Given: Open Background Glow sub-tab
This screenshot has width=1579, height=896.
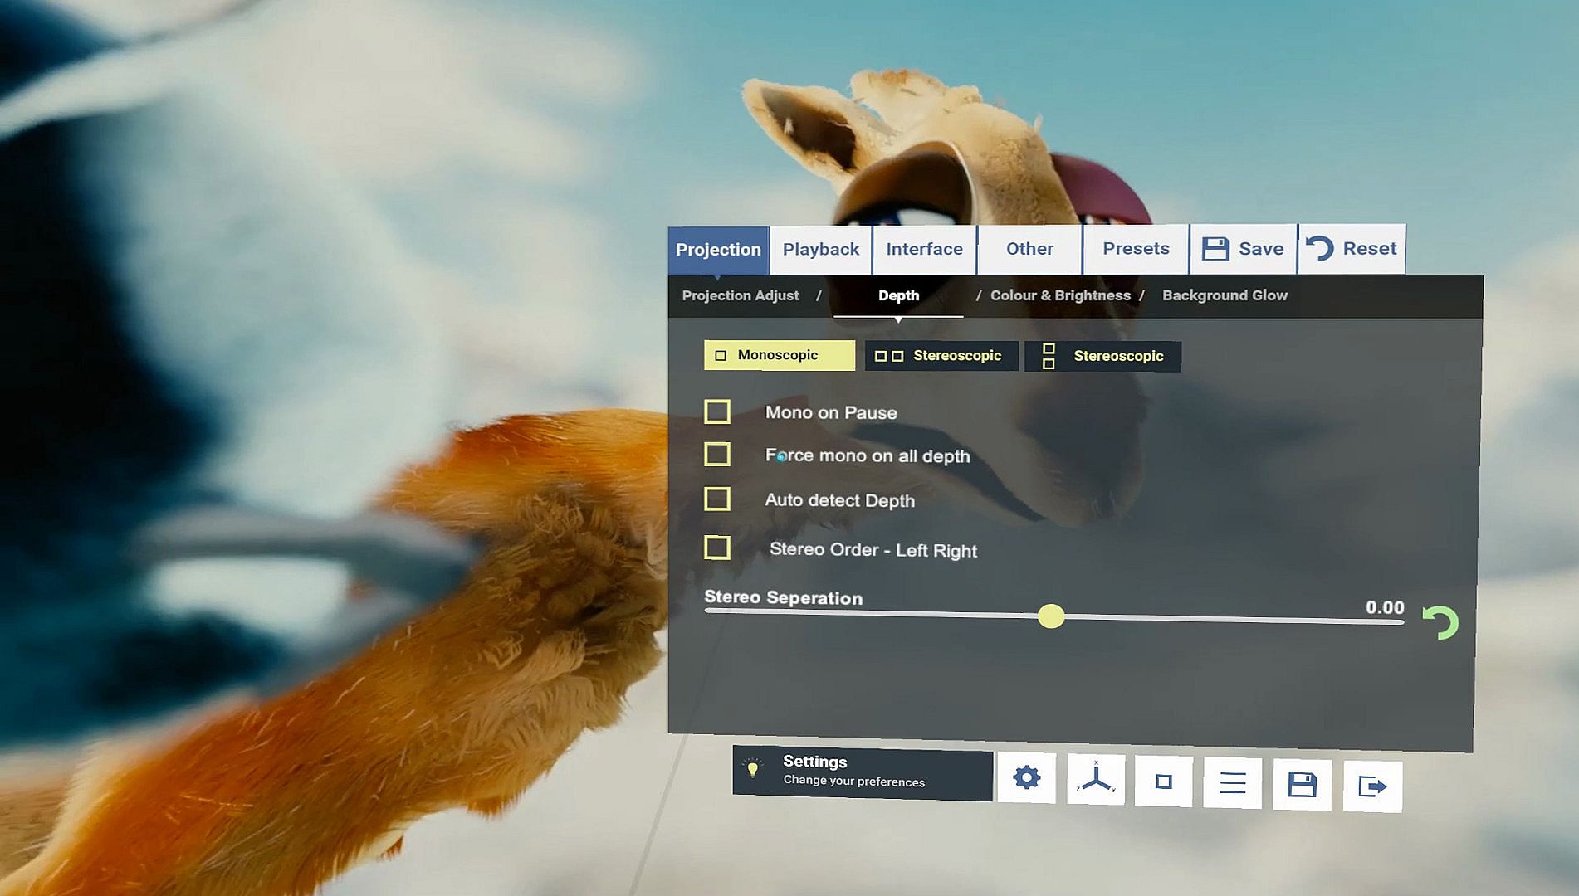Looking at the screenshot, I should coord(1225,295).
